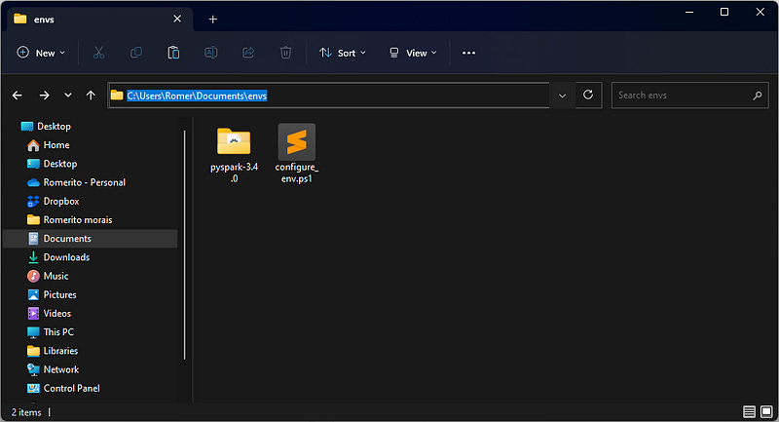Screen dimensions: 779x422
Task: Select Documents in navigation pane
Action: tap(90, 239)
